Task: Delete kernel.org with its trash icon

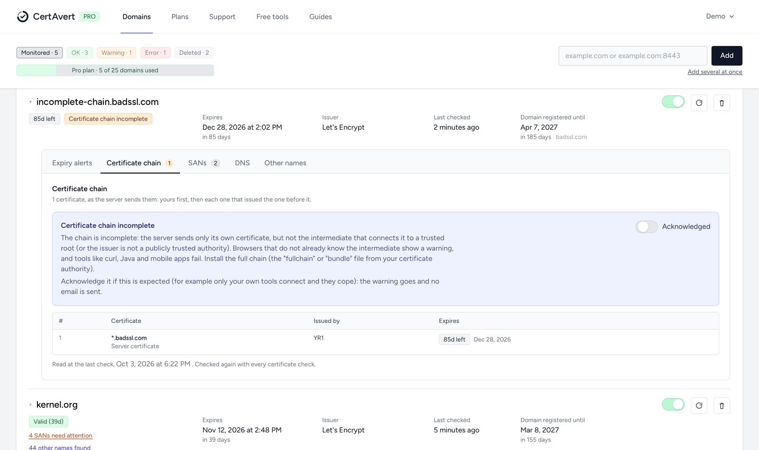Action: click(722, 406)
